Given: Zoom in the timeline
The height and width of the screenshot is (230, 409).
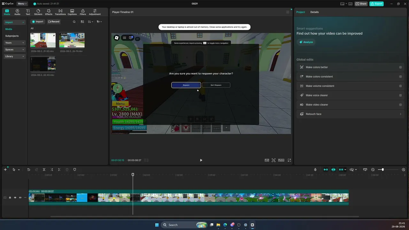Looking at the screenshot, I should [x=404, y=170].
